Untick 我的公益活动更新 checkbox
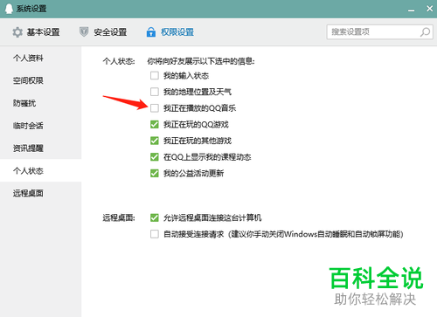 pos(155,174)
